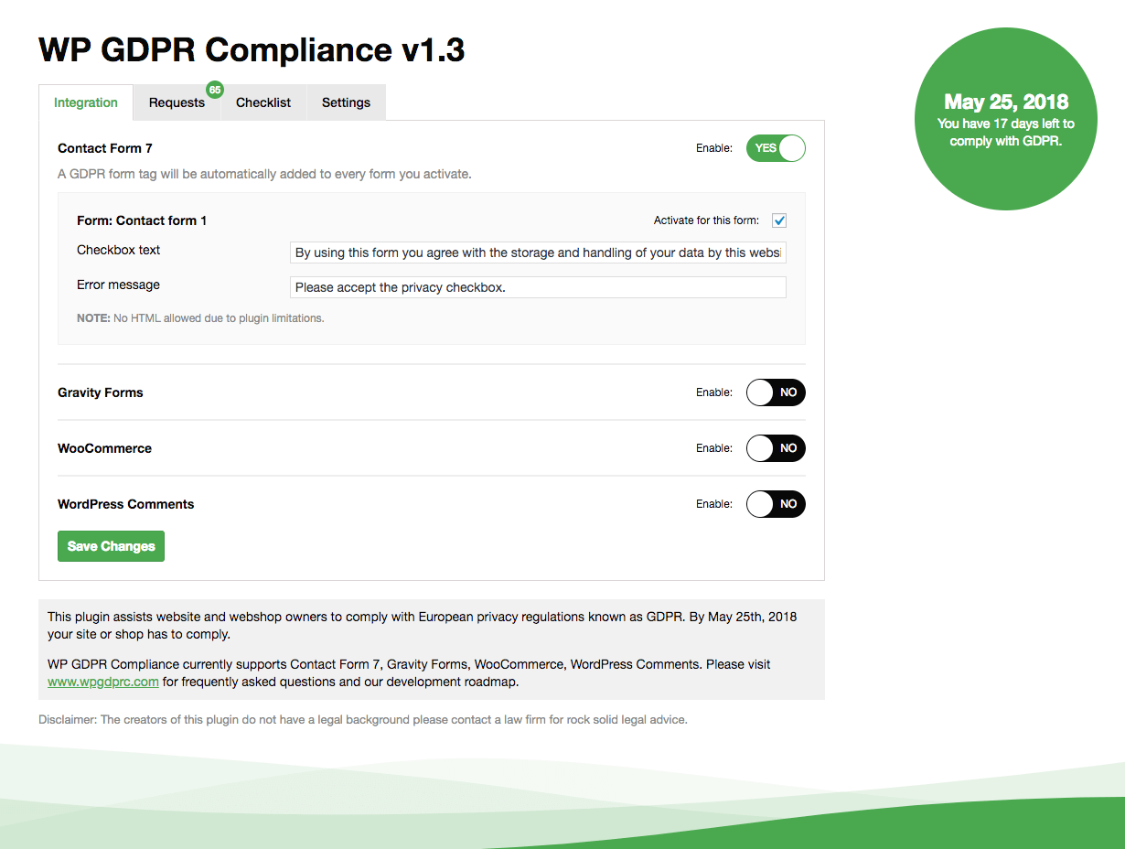Click the Activate for this form label

point(706,220)
